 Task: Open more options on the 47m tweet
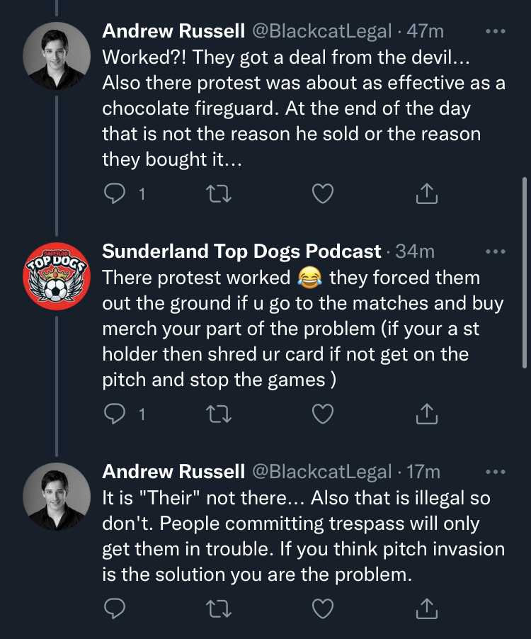tap(496, 31)
